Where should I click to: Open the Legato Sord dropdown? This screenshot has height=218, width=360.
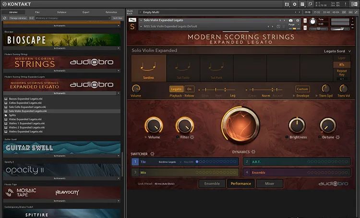337,51
